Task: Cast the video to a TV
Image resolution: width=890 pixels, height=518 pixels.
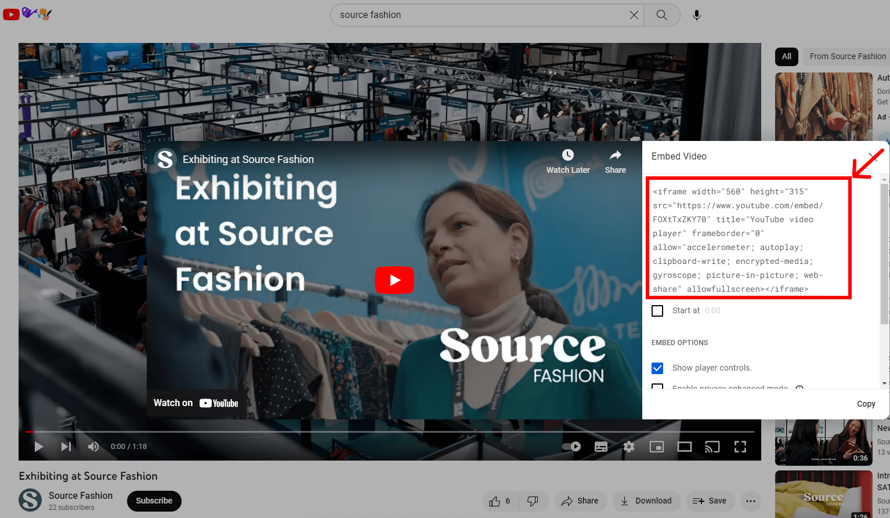Action: (712, 447)
